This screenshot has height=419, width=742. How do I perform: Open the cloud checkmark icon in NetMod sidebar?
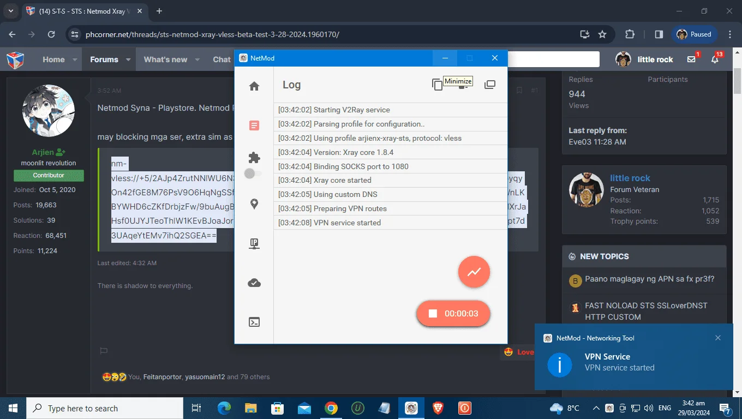click(254, 283)
